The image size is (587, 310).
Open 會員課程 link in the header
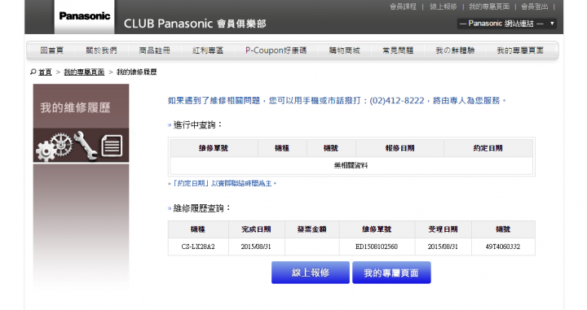403,7
